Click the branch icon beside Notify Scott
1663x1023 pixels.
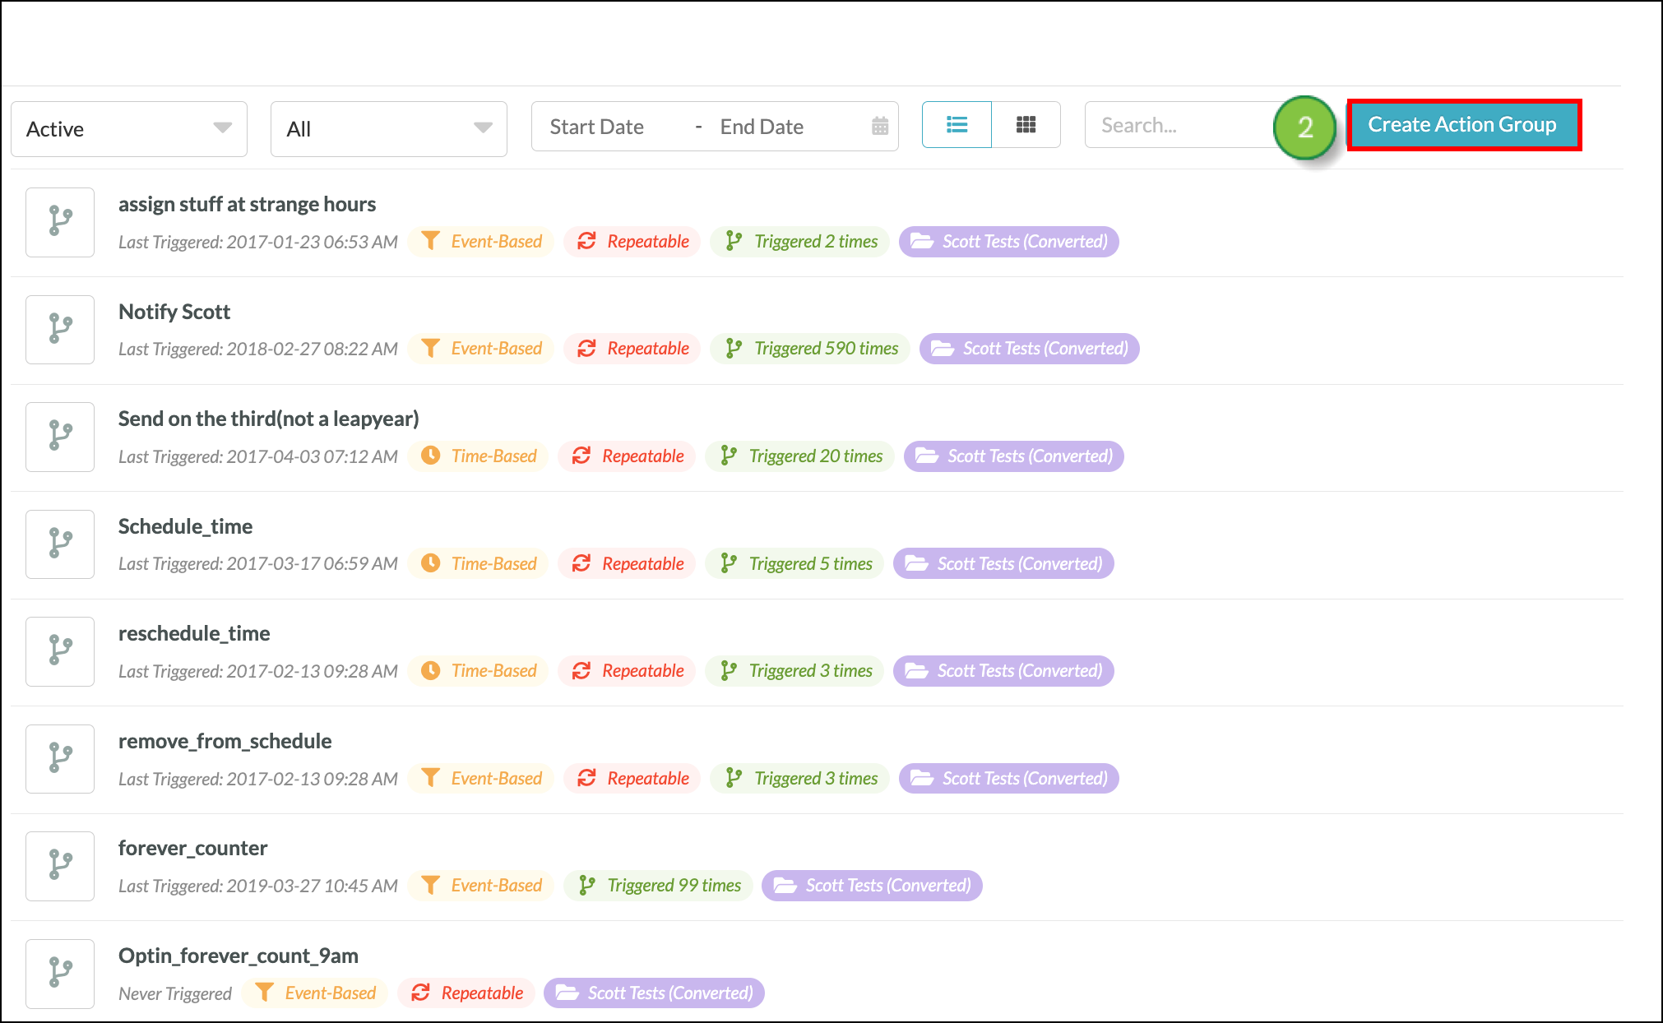[60, 329]
